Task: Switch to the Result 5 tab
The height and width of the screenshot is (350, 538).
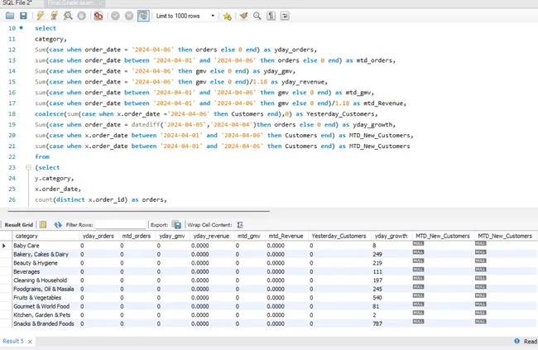Action: click(13, 341)
